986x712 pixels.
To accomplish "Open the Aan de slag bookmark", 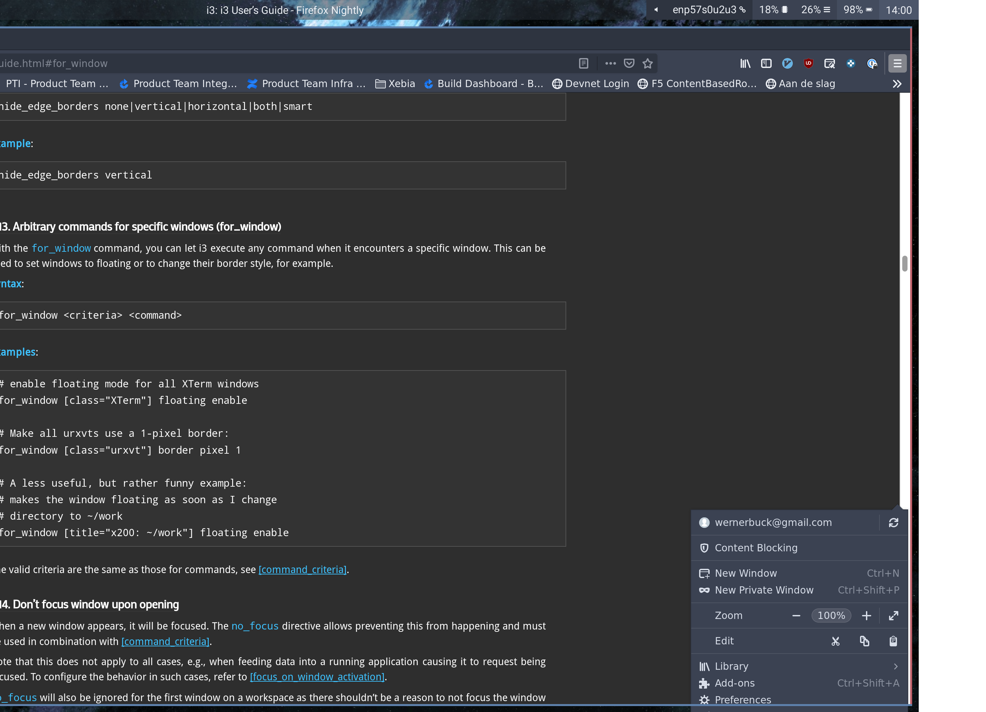I will coord(800,83).
